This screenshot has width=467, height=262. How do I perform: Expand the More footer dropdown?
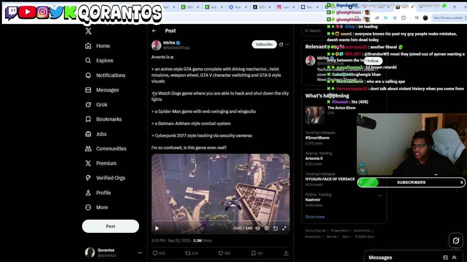pos(346,237)
